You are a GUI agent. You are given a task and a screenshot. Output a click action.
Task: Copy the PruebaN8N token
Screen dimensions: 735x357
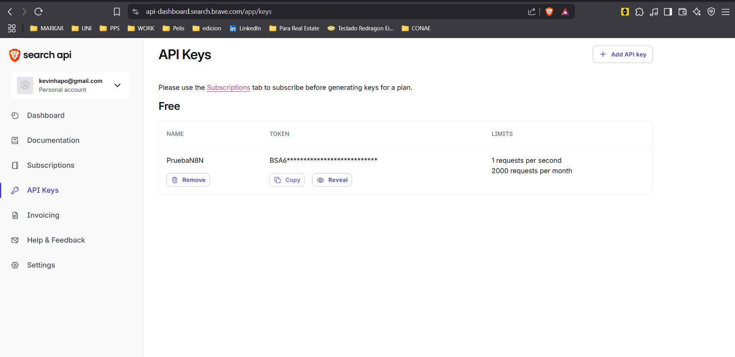tap(287, 180)
